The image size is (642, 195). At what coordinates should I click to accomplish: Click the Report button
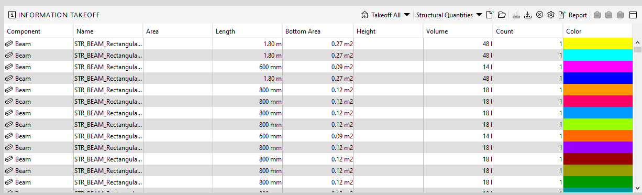coord(573,15)
